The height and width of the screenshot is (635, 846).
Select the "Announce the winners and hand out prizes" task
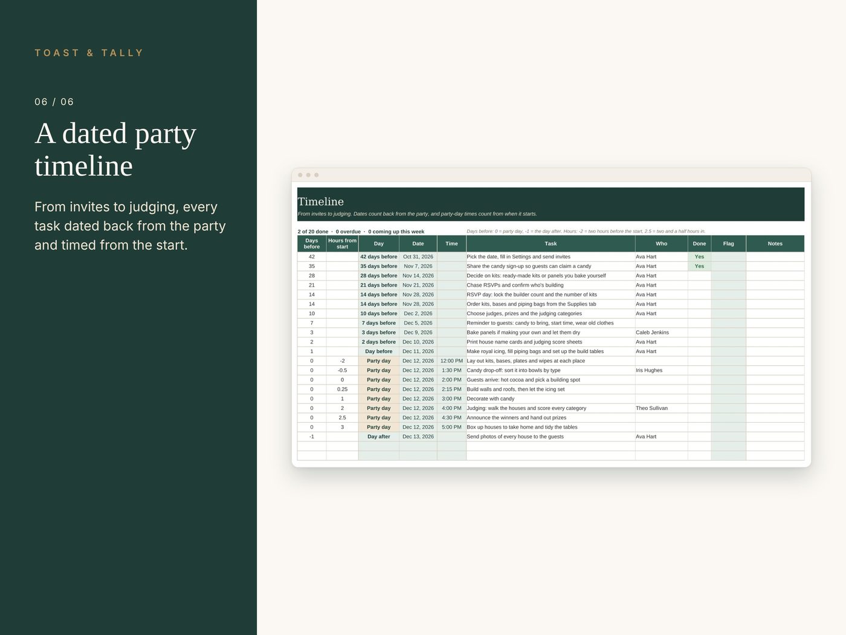551,418
